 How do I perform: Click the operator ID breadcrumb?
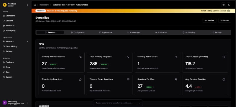pos(71,5)
